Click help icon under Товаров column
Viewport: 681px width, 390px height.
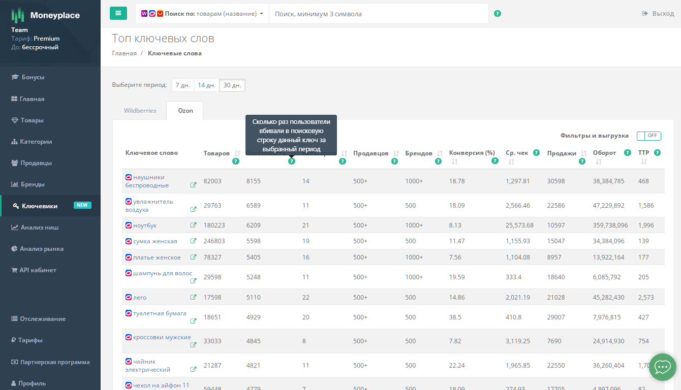point(236,161)
